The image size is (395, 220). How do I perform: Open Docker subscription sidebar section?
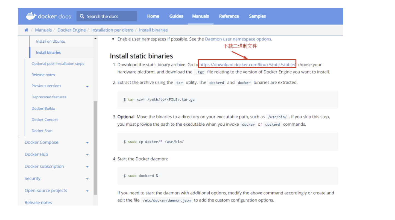click(44, 166)
